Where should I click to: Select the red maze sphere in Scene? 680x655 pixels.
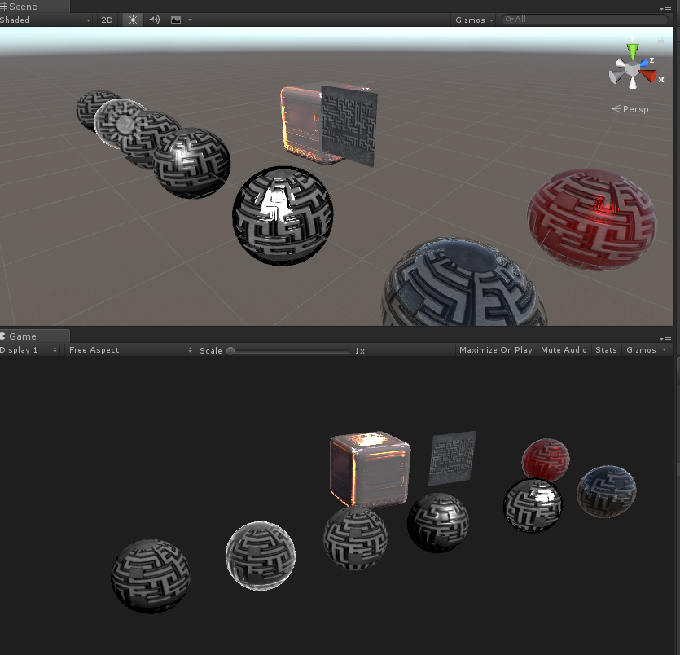click(x=592, y=219)
